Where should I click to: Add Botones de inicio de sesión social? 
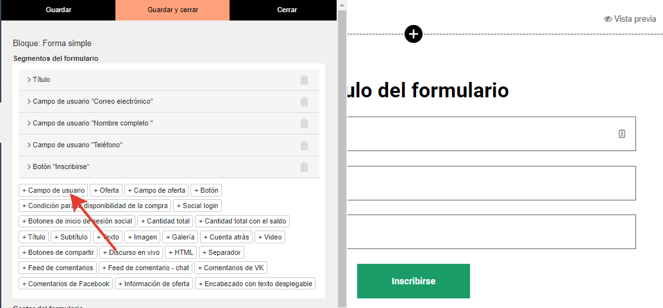(77, 221)
